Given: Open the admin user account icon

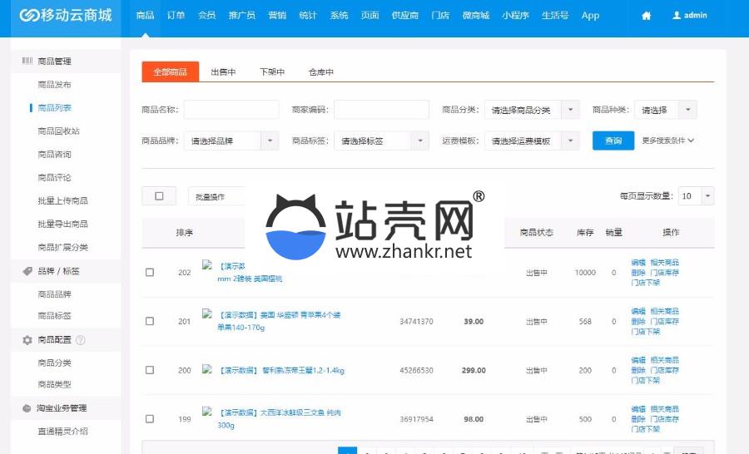Looking at the screenshot, I should tap(677, 16).
